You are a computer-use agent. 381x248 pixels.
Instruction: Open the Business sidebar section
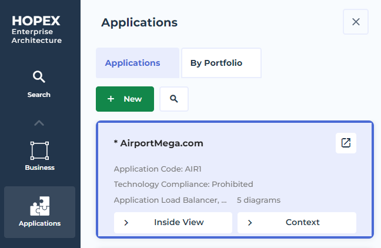pyautogui.click(x=39, y=156)
